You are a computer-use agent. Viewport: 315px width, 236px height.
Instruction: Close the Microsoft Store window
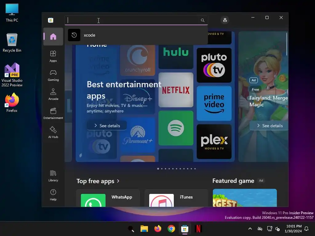coord(281,18)
